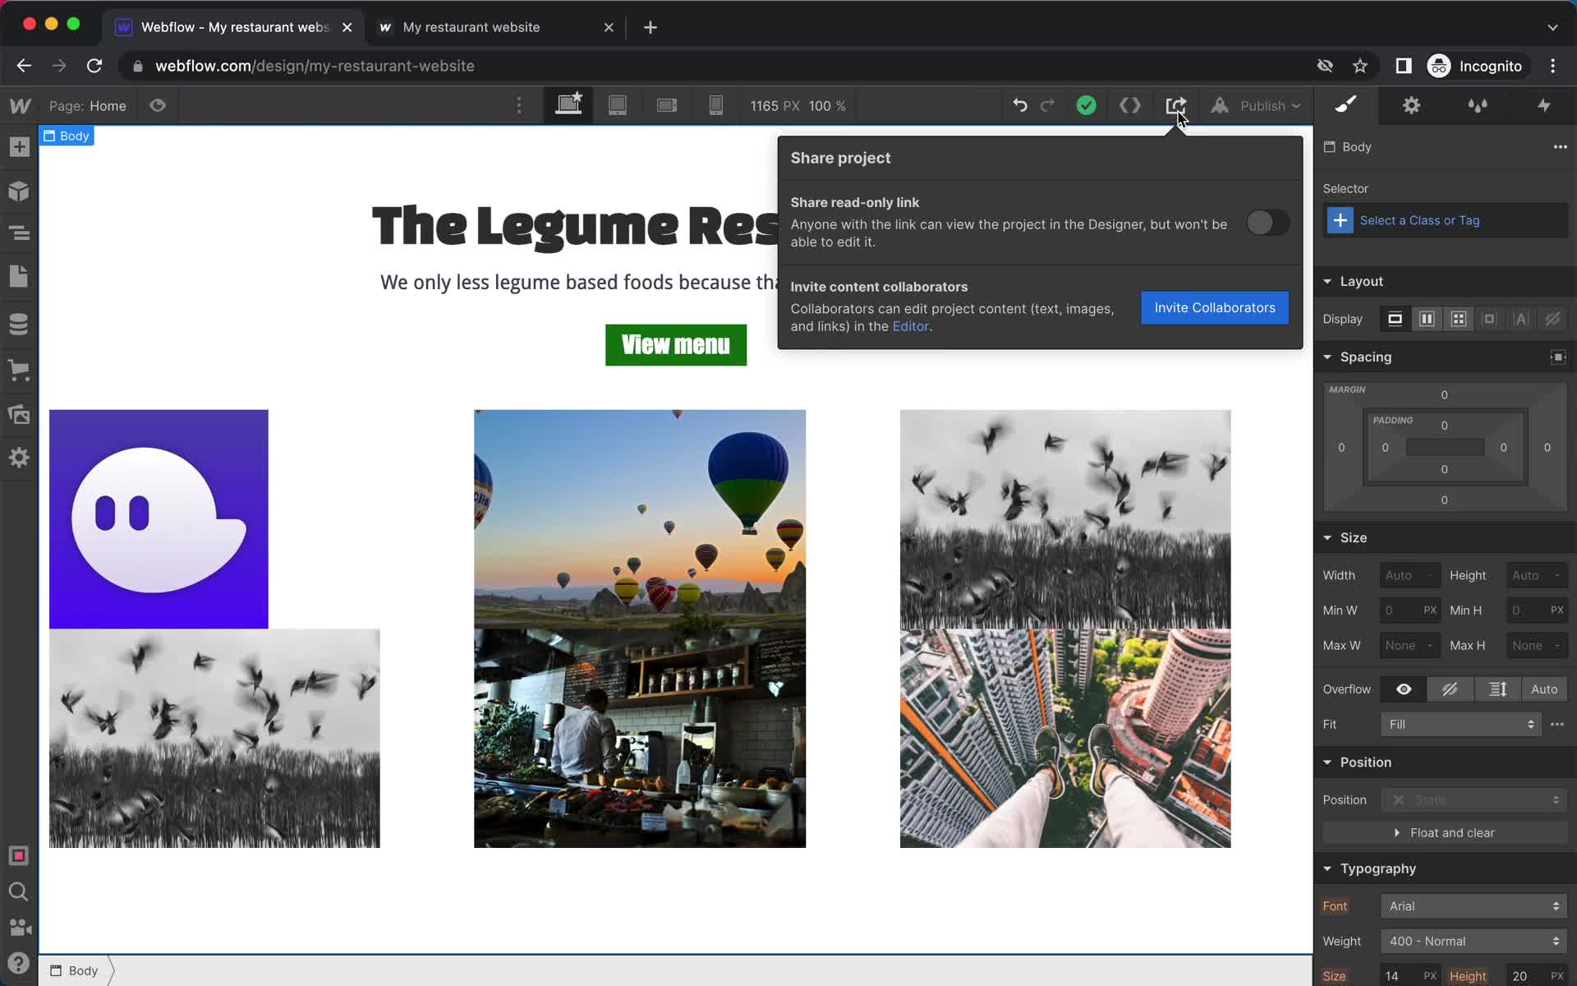
Task: Set display to None
Action: [x=1552, y=319]
